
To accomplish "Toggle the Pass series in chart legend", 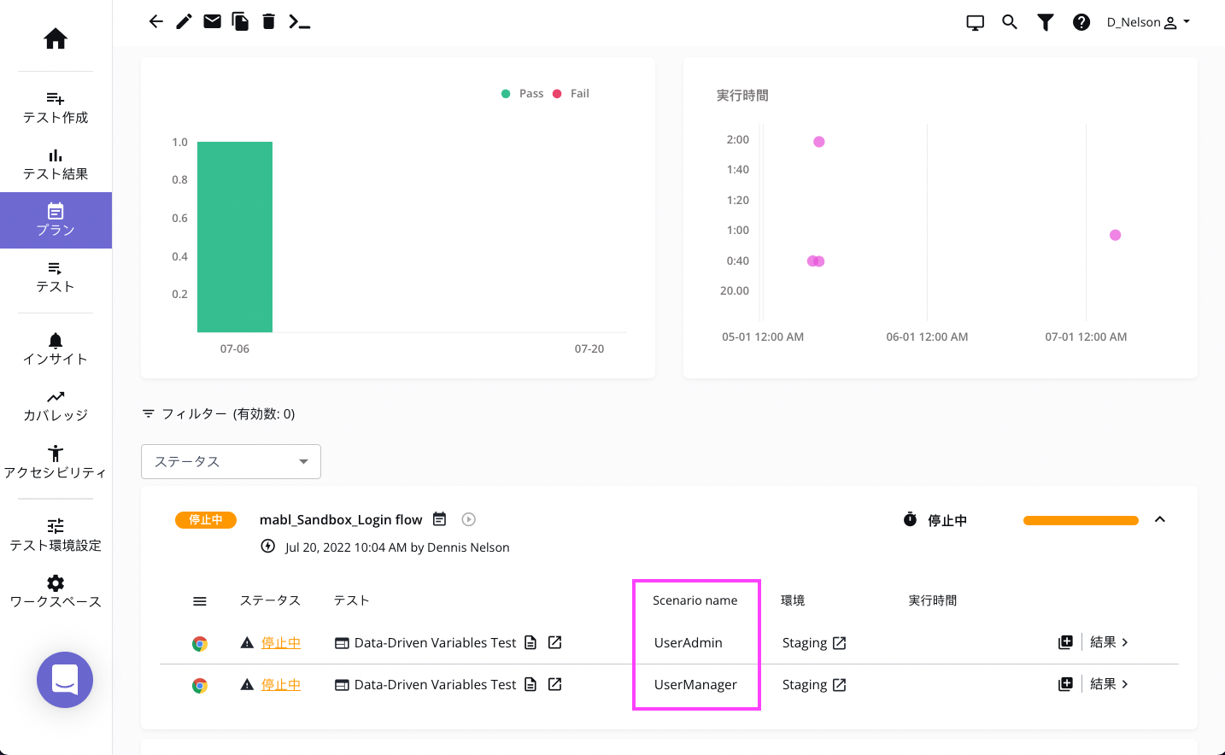I will click(x=523, y=94).
